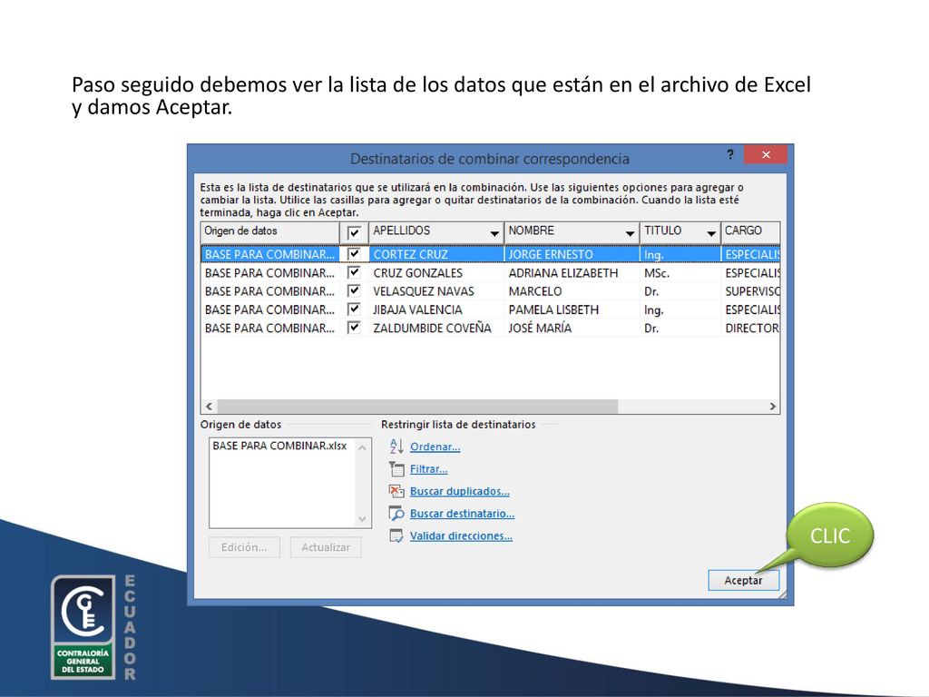Select BASE PARA COMBINAR.xlsx data source
Screen dimensions: 929x697
coord(279,446)
